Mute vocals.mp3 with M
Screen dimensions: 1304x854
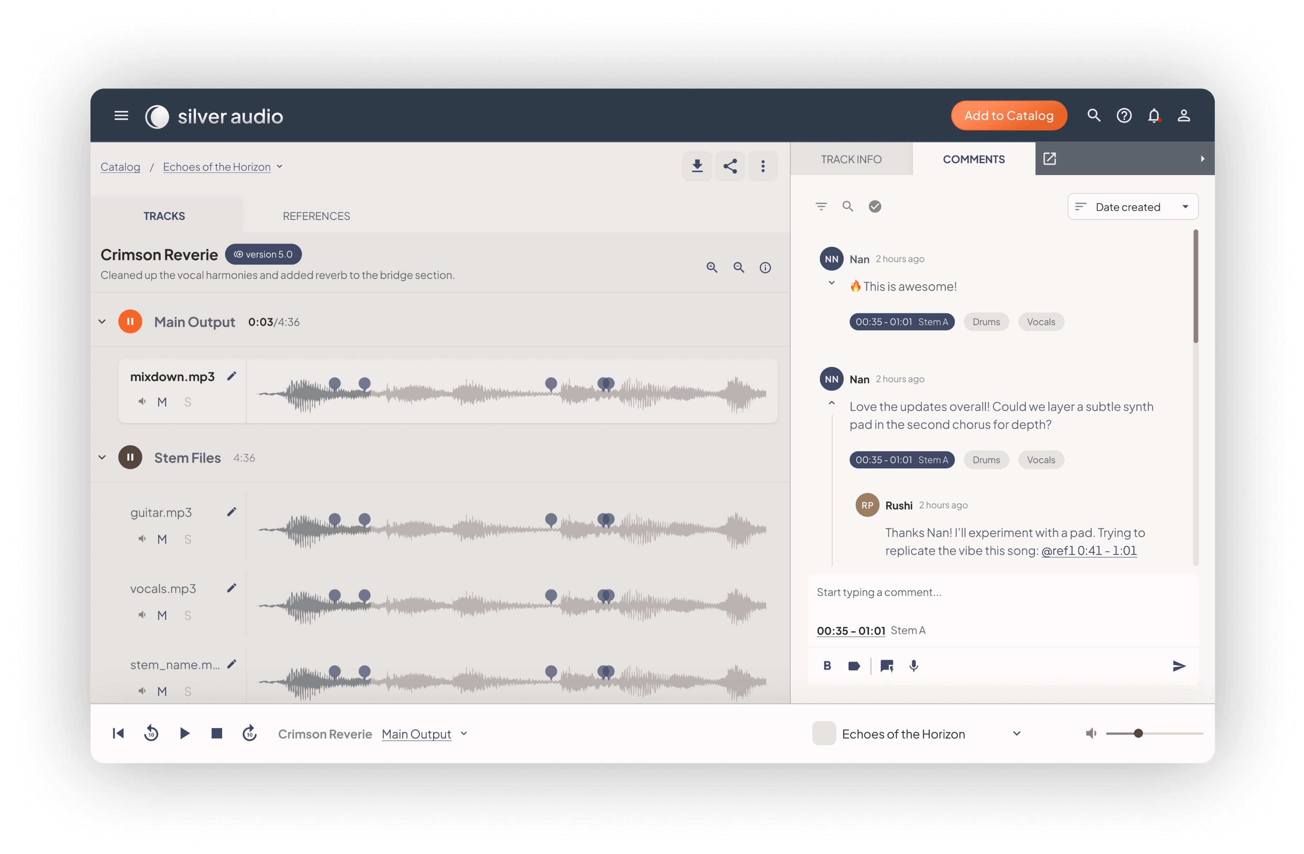tap(162, 615)
